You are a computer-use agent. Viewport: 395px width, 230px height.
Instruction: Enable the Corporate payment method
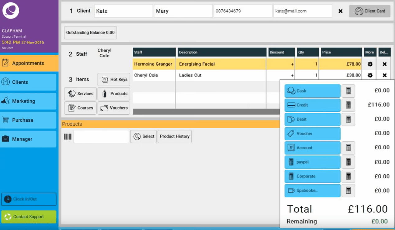(x=312, y=176)
